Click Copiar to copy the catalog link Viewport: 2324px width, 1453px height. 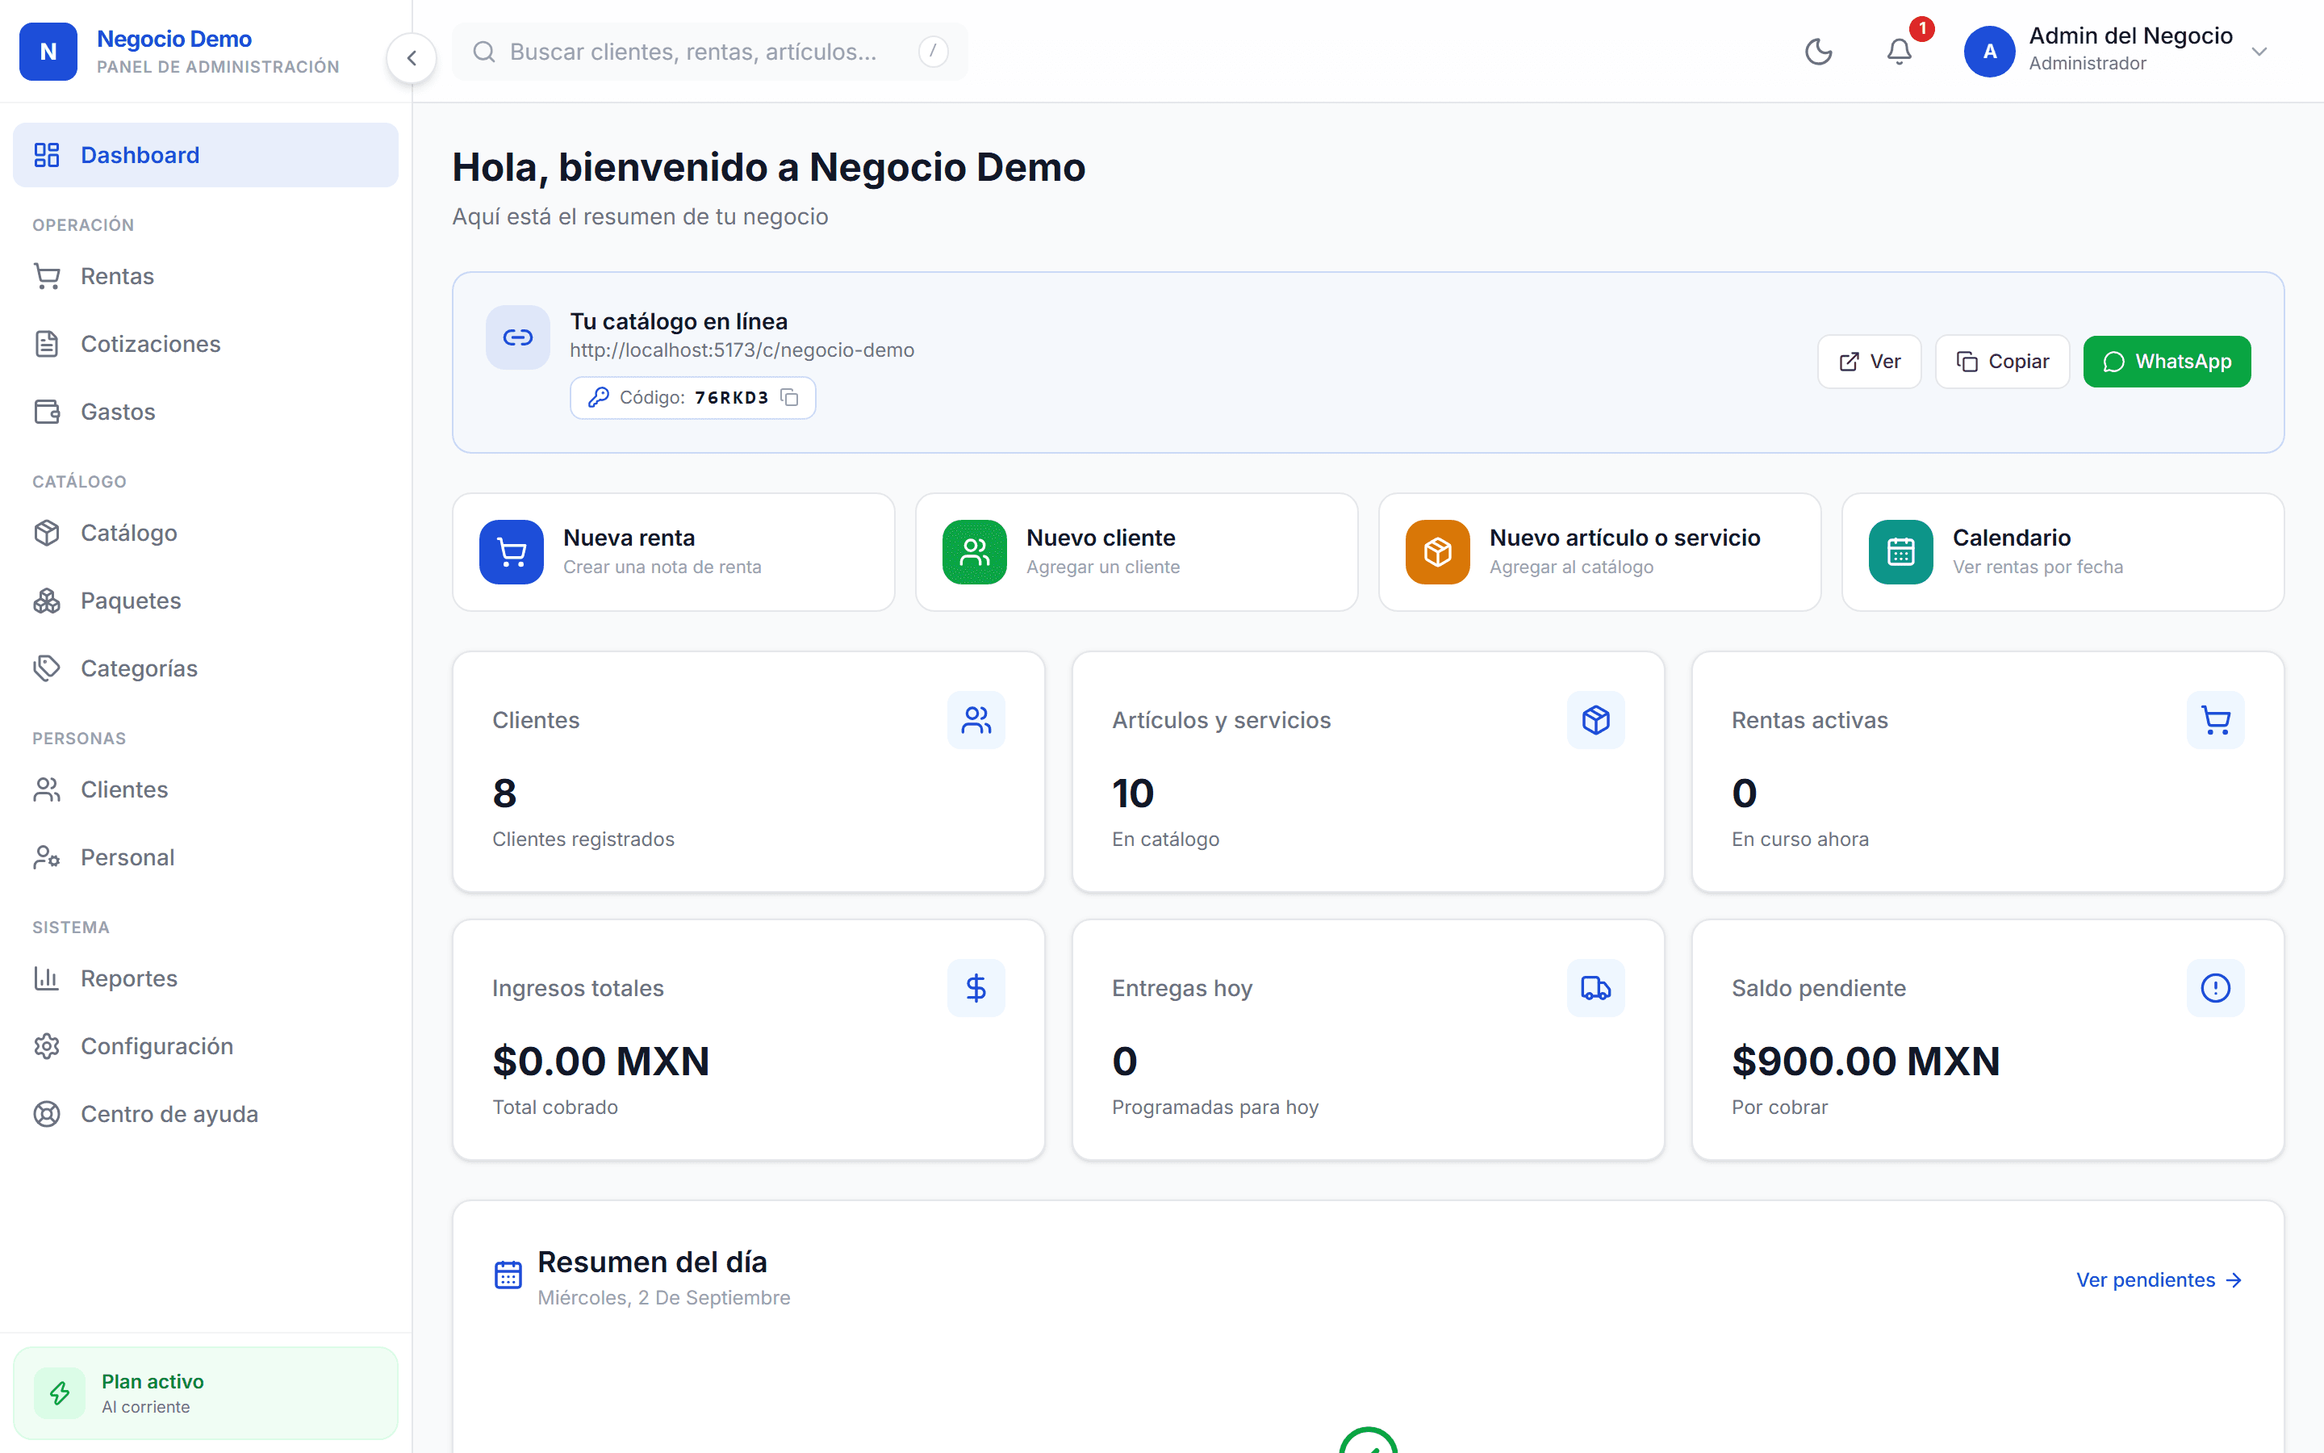(x=2002, y=362)
